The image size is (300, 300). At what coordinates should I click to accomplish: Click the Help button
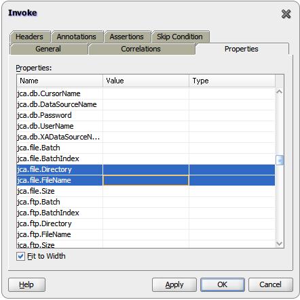click(x=26, y=284)
